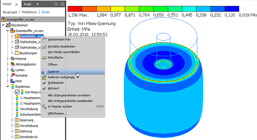Toggle Sichtbarkeit checkmark in context menu
The width and height of the screenshot is (257, 140).
(x=44, y=83)
